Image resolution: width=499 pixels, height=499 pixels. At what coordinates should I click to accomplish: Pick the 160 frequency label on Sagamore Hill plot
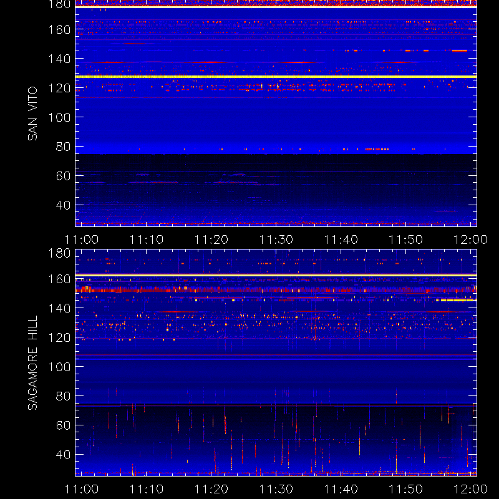(x=59, y=279)
